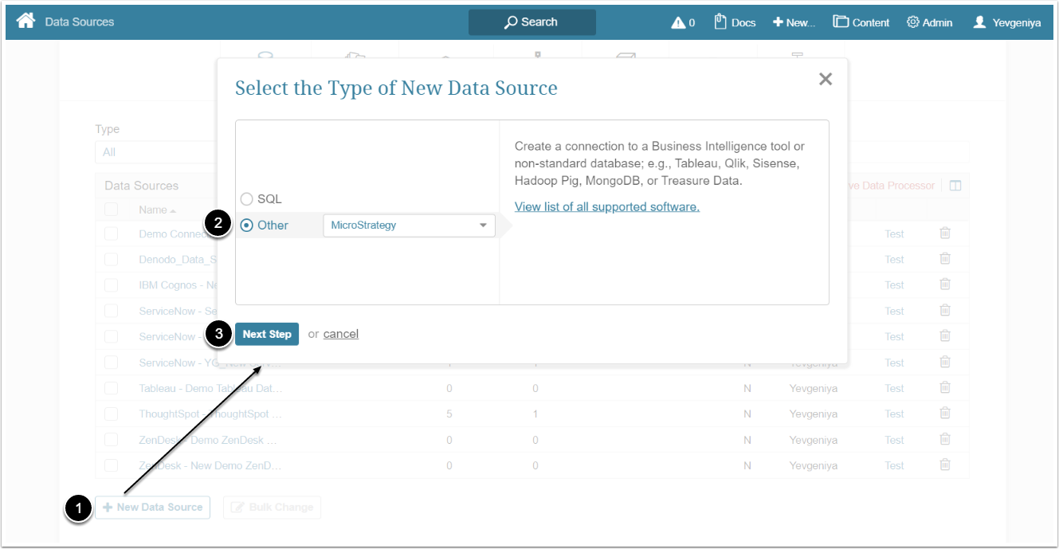Click the Next Step button
Viewport: 1059px width, 549px height.
pos(267,334)
